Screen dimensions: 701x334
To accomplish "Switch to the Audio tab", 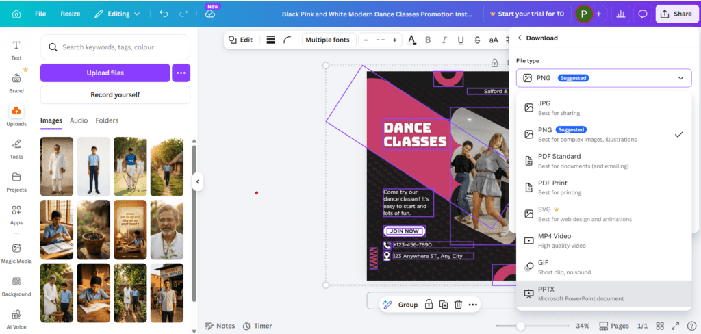I will tap(79, 120).
